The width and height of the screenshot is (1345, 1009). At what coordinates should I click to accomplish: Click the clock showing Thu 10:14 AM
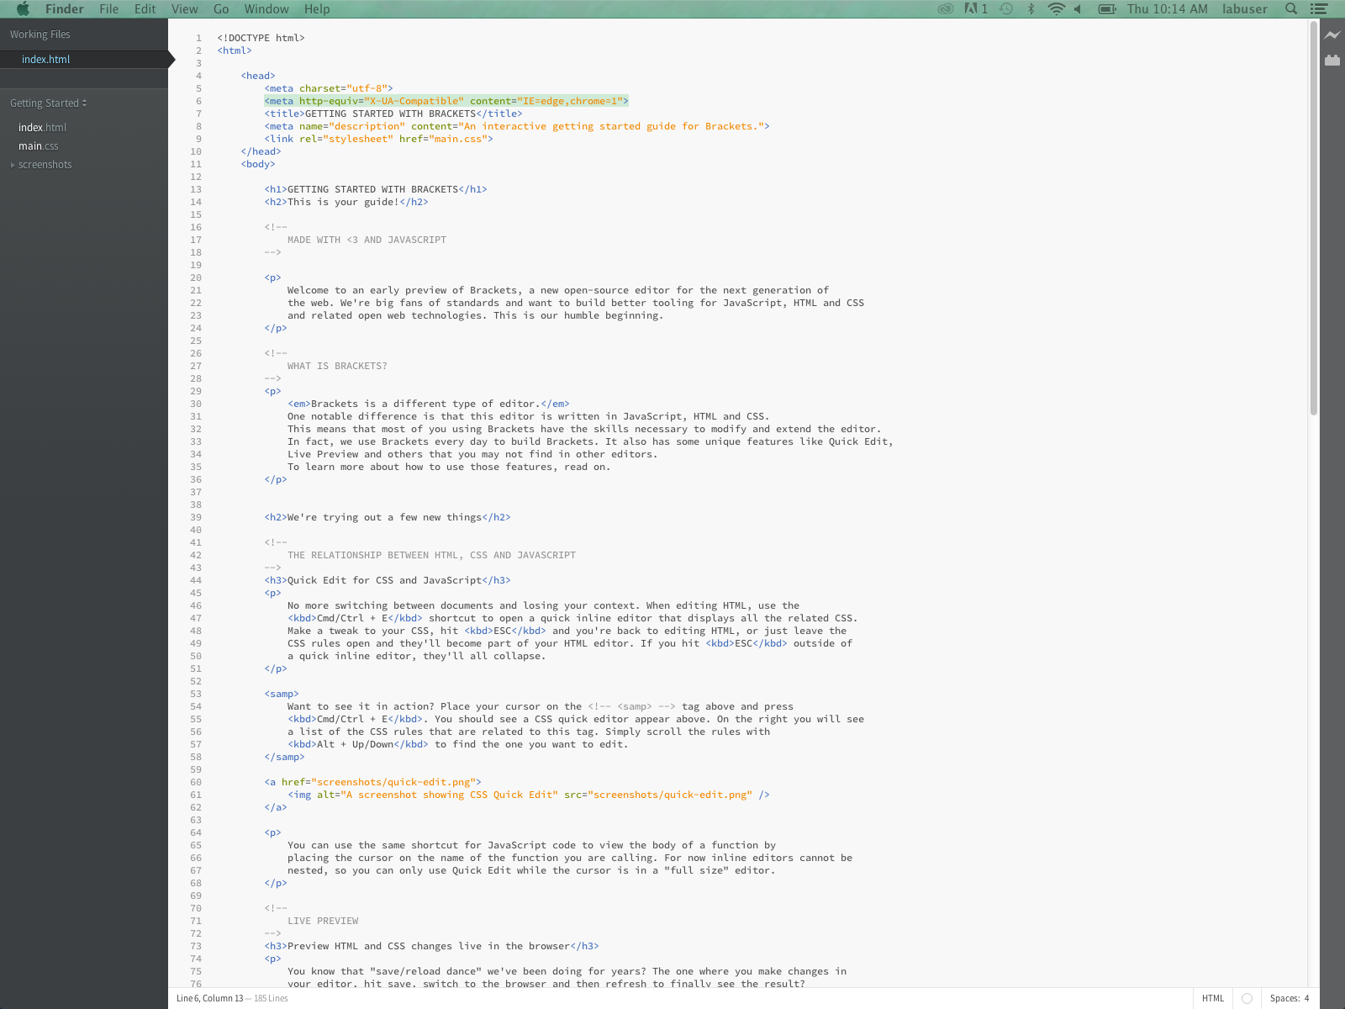1168,9
